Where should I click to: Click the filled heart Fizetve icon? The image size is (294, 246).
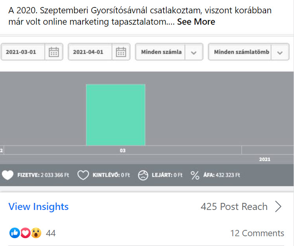8,175
